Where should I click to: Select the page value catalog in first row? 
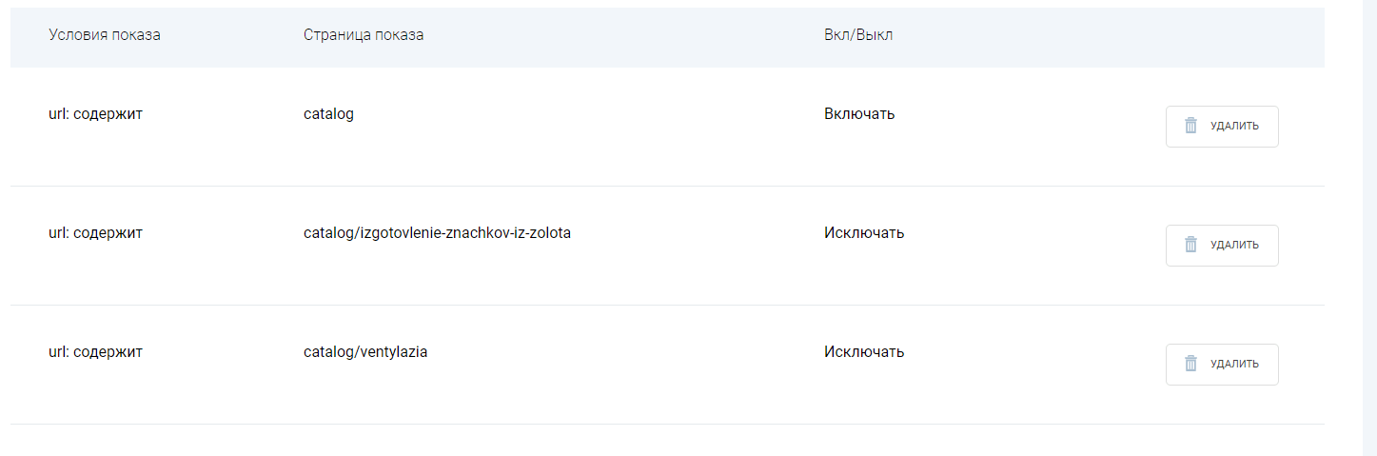click(328, 114)
